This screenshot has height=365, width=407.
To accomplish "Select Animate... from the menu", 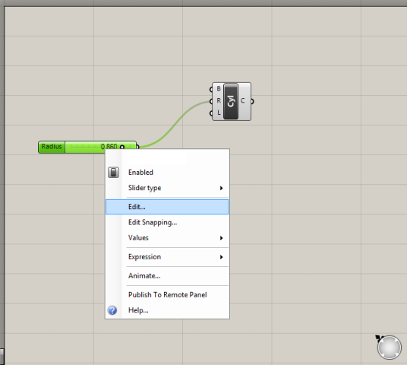I will click(167, 276).
